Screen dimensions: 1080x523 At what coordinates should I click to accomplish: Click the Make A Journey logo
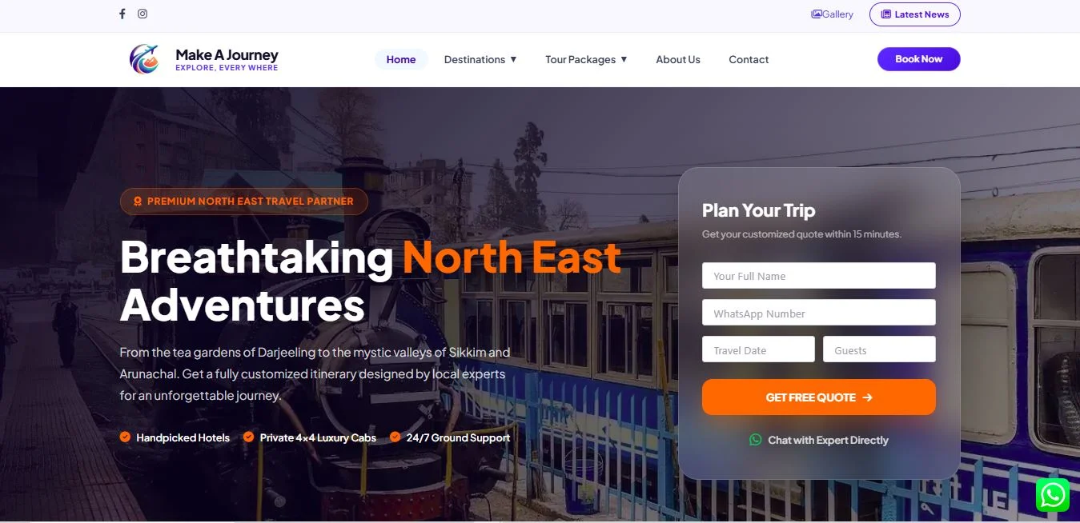click(144, 59)
